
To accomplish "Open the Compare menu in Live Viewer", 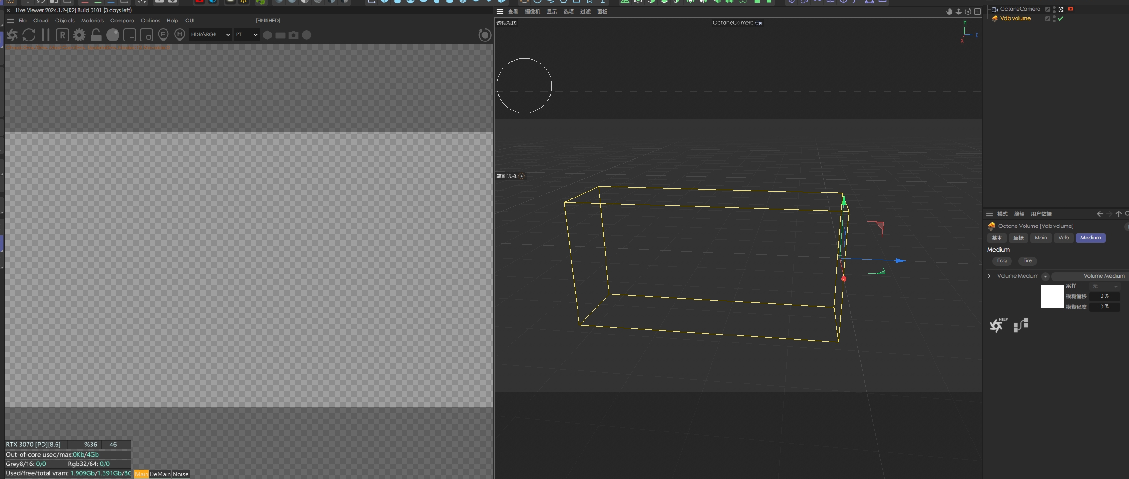I will point(122,21).
